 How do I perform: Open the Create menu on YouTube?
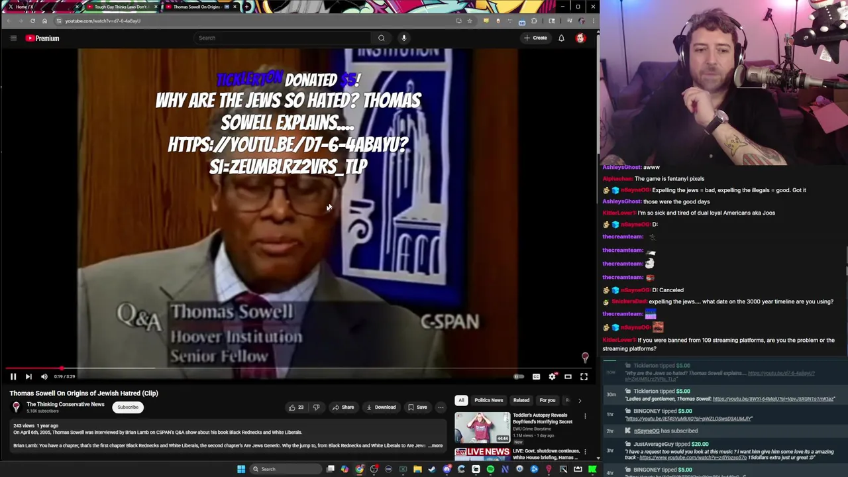click(x=535, y=38)
